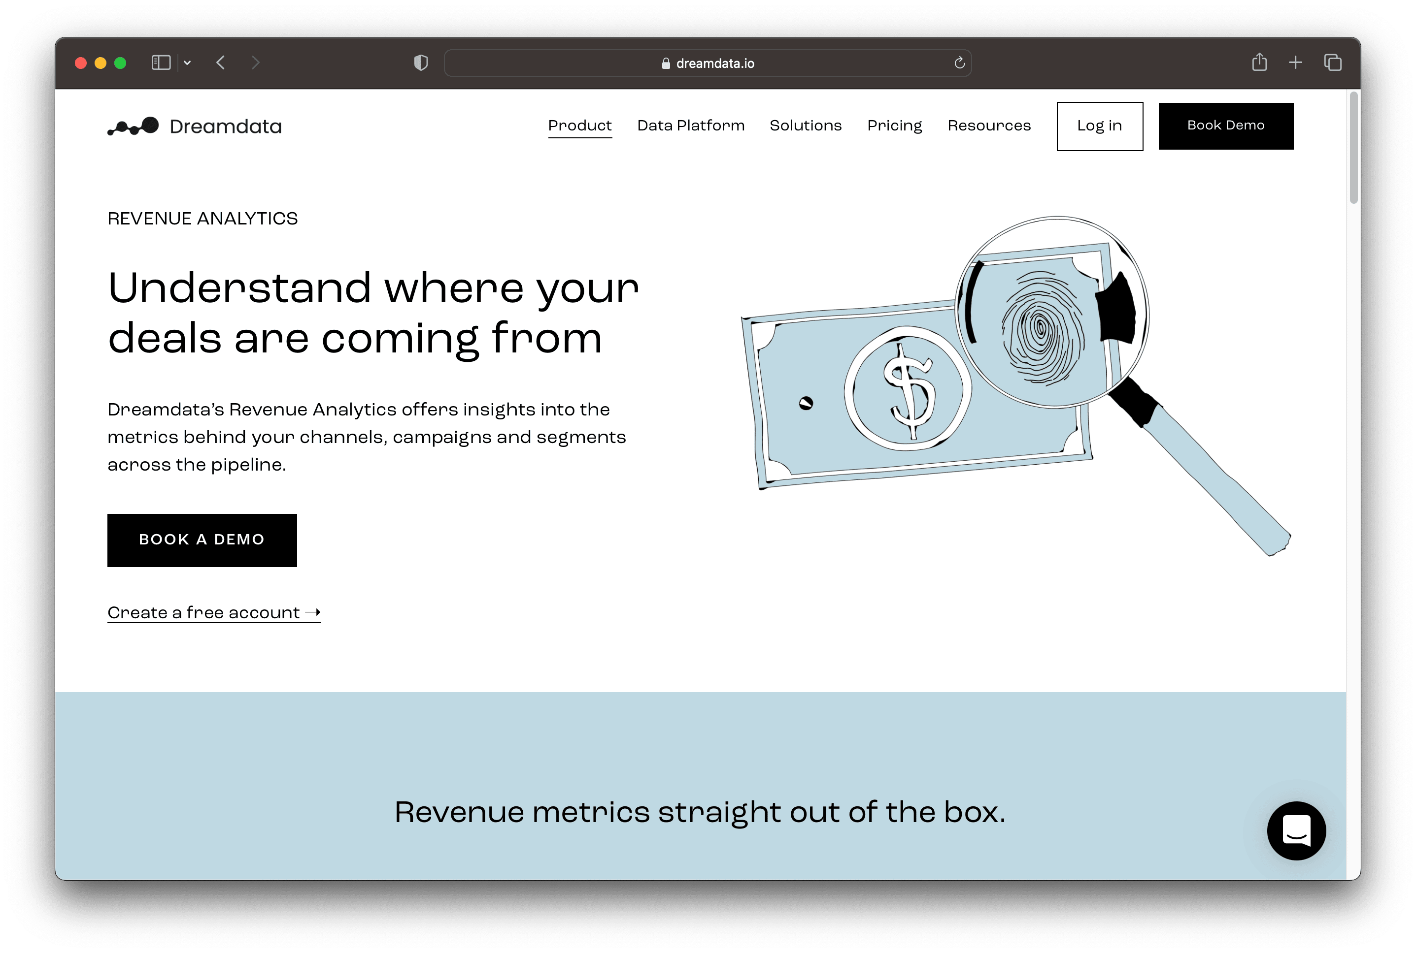Click the Dreamdata logo
This screenshot has height=953, width=1416.
click(x=195, y=127)
